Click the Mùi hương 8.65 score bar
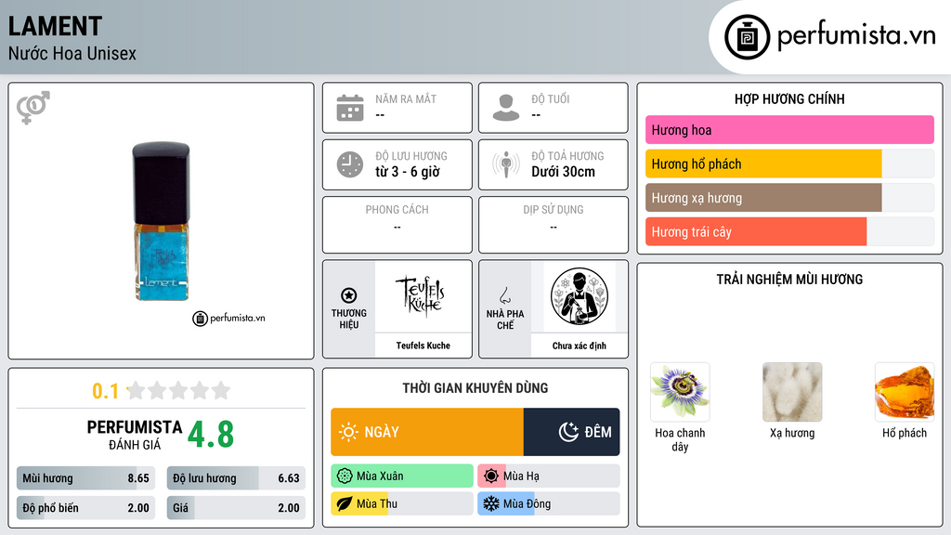The width and height of the screenshot is (951, 535). [86, 478]
